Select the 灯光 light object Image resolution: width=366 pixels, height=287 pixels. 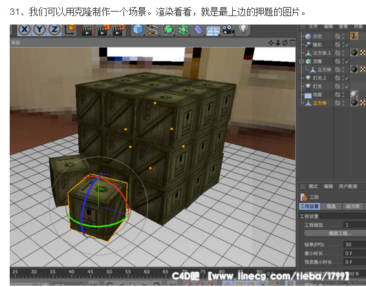[x=318, y=86]
